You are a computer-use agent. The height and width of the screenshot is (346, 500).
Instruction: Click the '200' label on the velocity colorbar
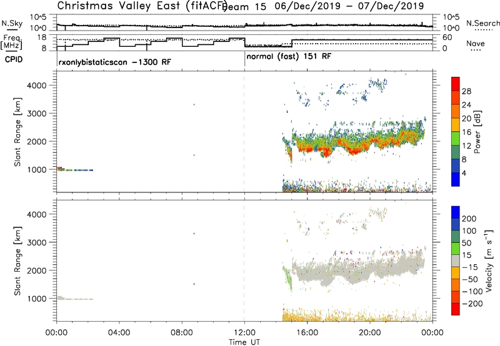pyautogui.click(x=469, y=219)
